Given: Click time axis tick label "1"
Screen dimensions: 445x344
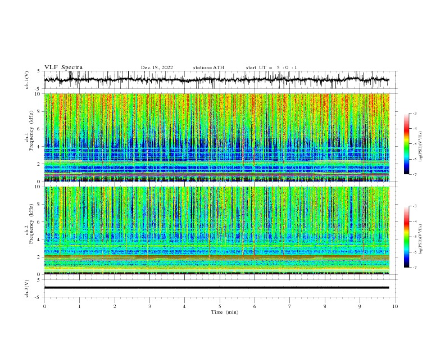Looking at the screenshot, I should 79,306.
